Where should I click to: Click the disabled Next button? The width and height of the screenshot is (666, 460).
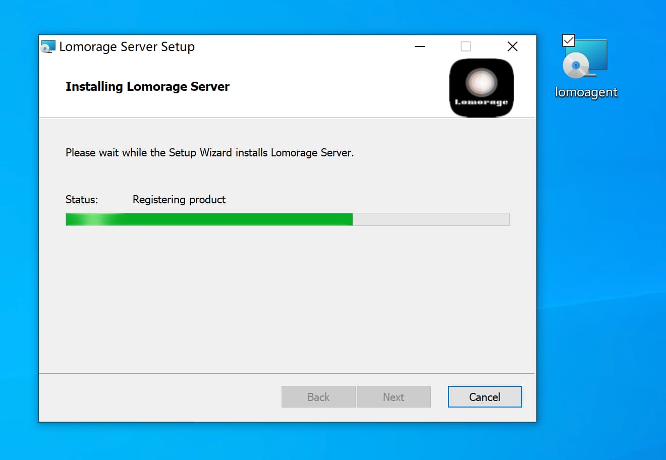click(394, 397)
